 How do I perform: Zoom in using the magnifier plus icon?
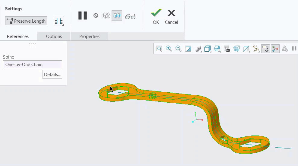[169, 49]
